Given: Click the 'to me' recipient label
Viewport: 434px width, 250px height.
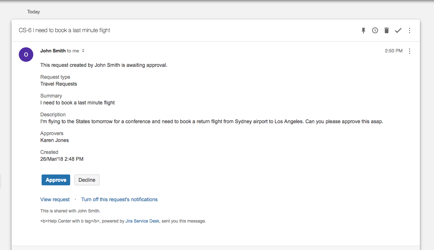Looking at the screenshot, I should (73, 51).
